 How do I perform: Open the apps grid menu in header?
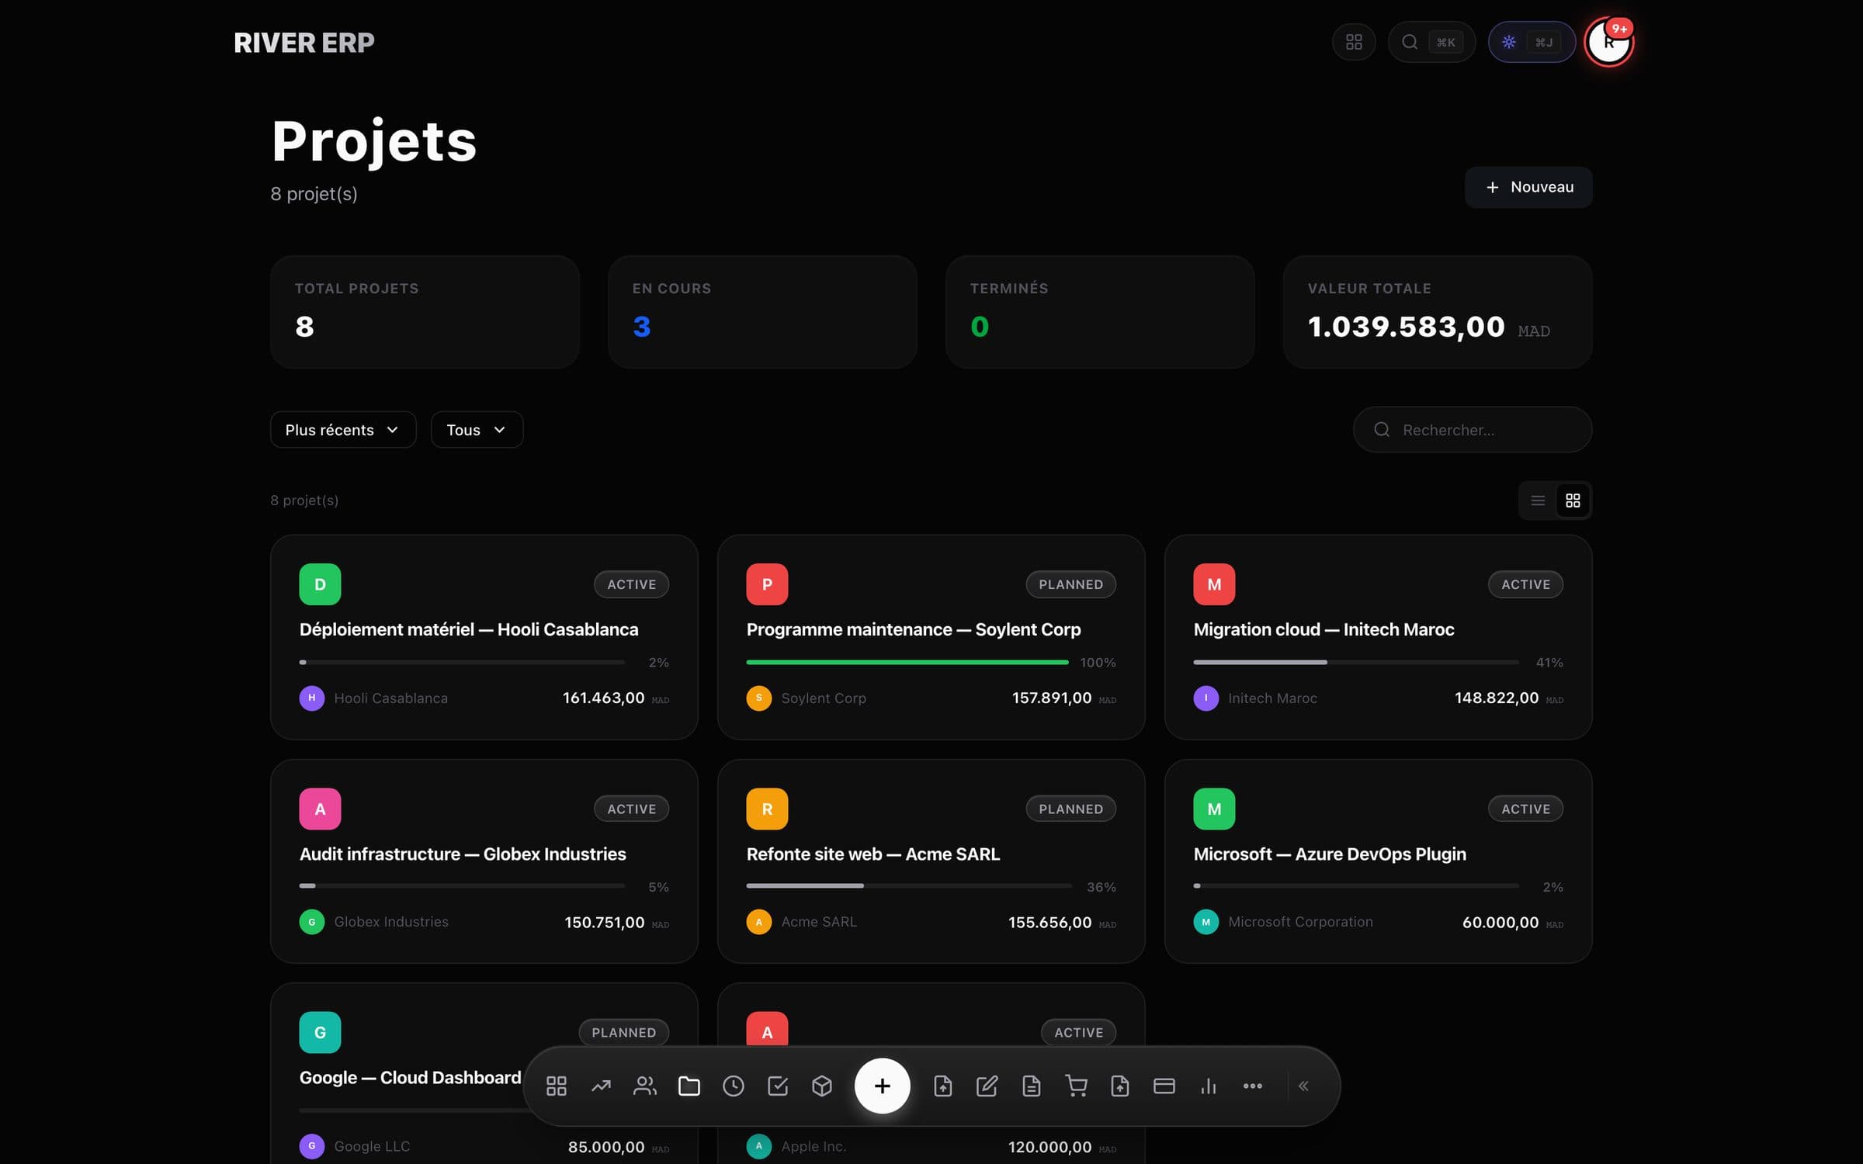coord(1354,42)
